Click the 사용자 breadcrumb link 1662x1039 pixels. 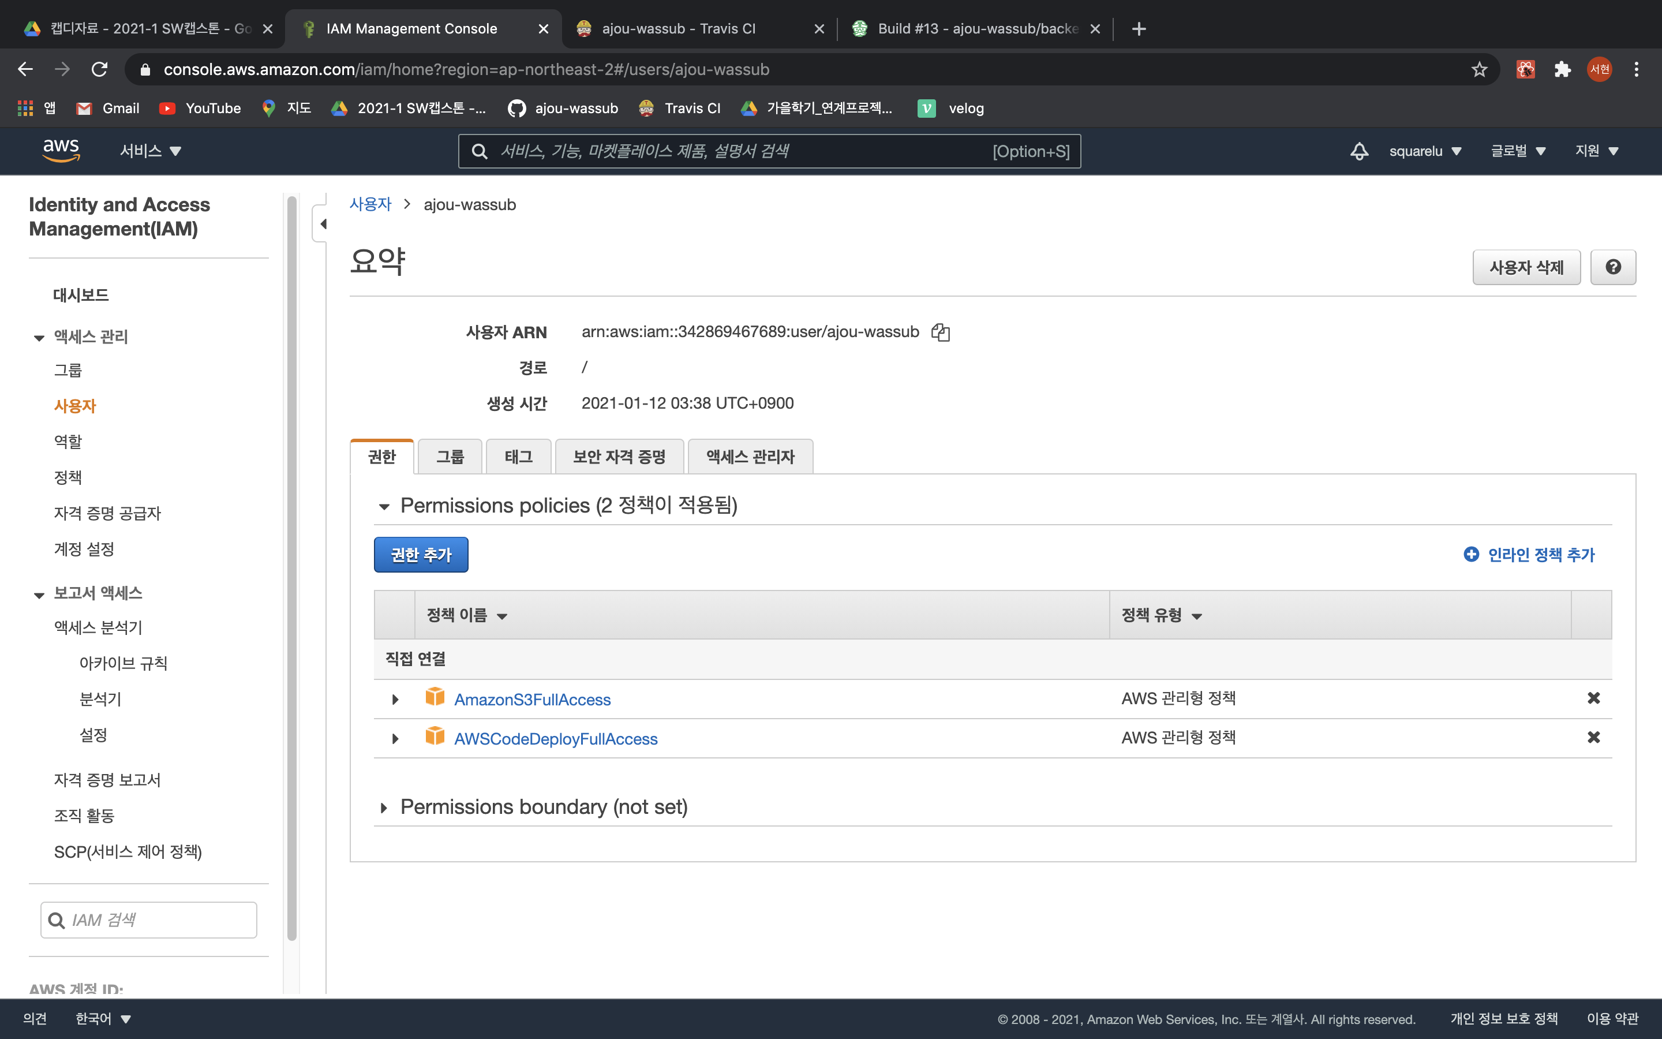point(370,204)
